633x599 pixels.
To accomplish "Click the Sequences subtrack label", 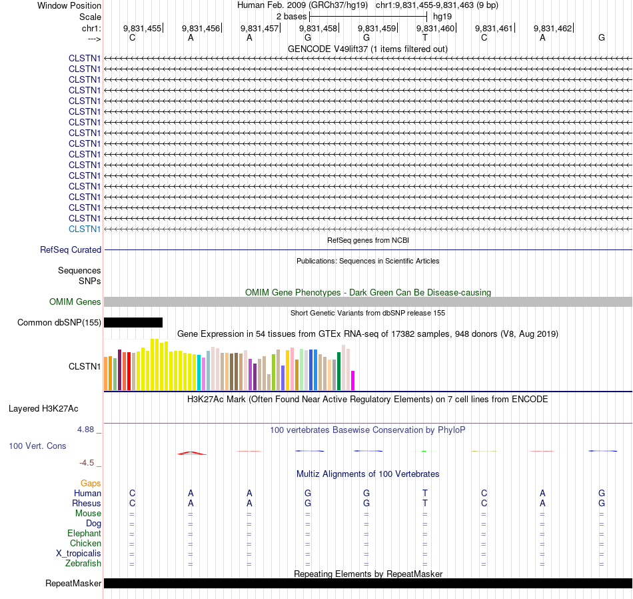I will click(79, 270).
